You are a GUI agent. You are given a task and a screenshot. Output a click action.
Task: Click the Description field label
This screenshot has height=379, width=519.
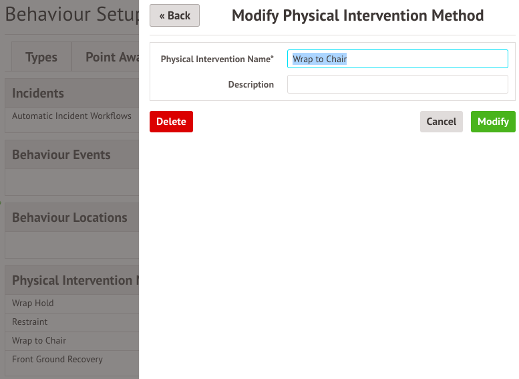coord(250,85)
